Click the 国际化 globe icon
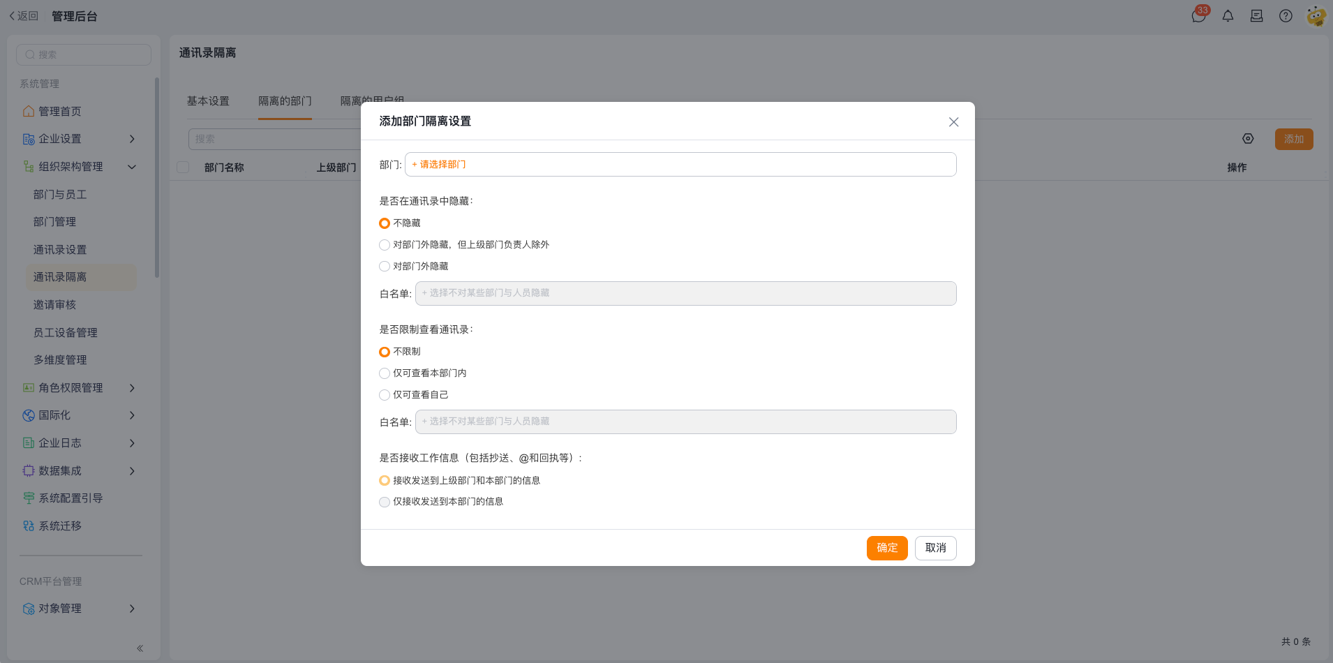 tap(29, 415)
